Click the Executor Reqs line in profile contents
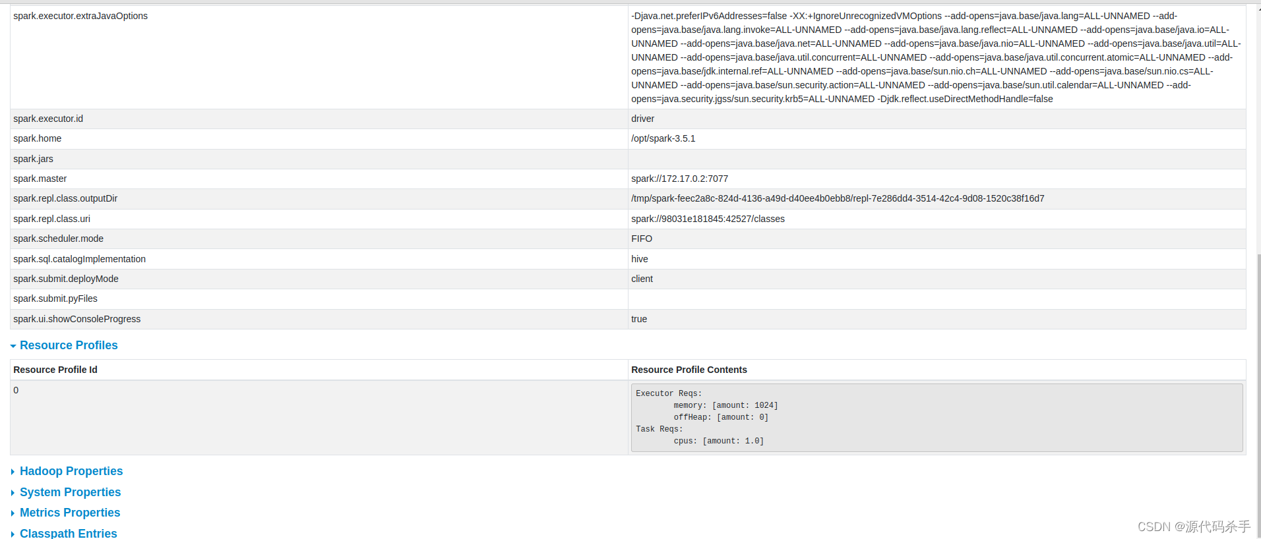Viewport: 1261px width, 539px height. [x=669, y=393]
